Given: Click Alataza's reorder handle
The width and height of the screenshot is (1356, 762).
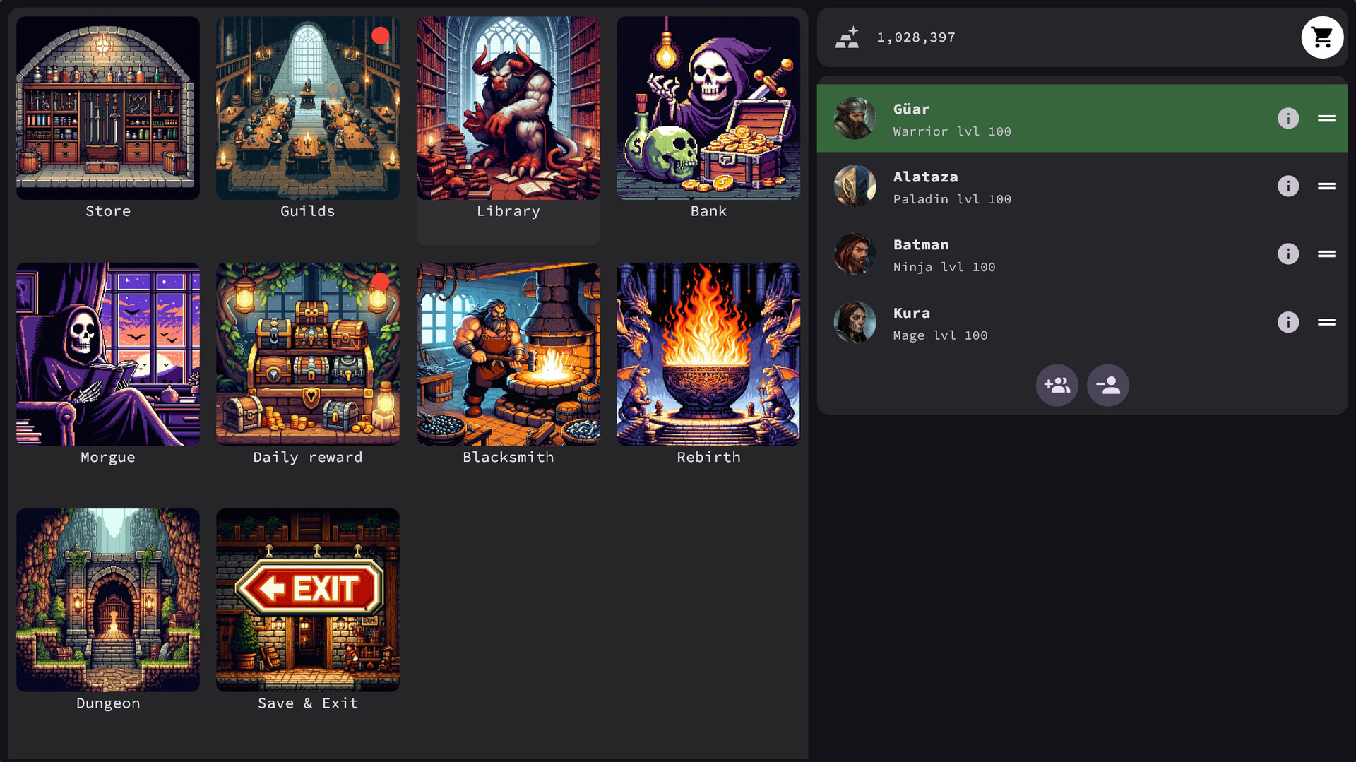Looking at the screenshot, I should tap(1326, 186).
